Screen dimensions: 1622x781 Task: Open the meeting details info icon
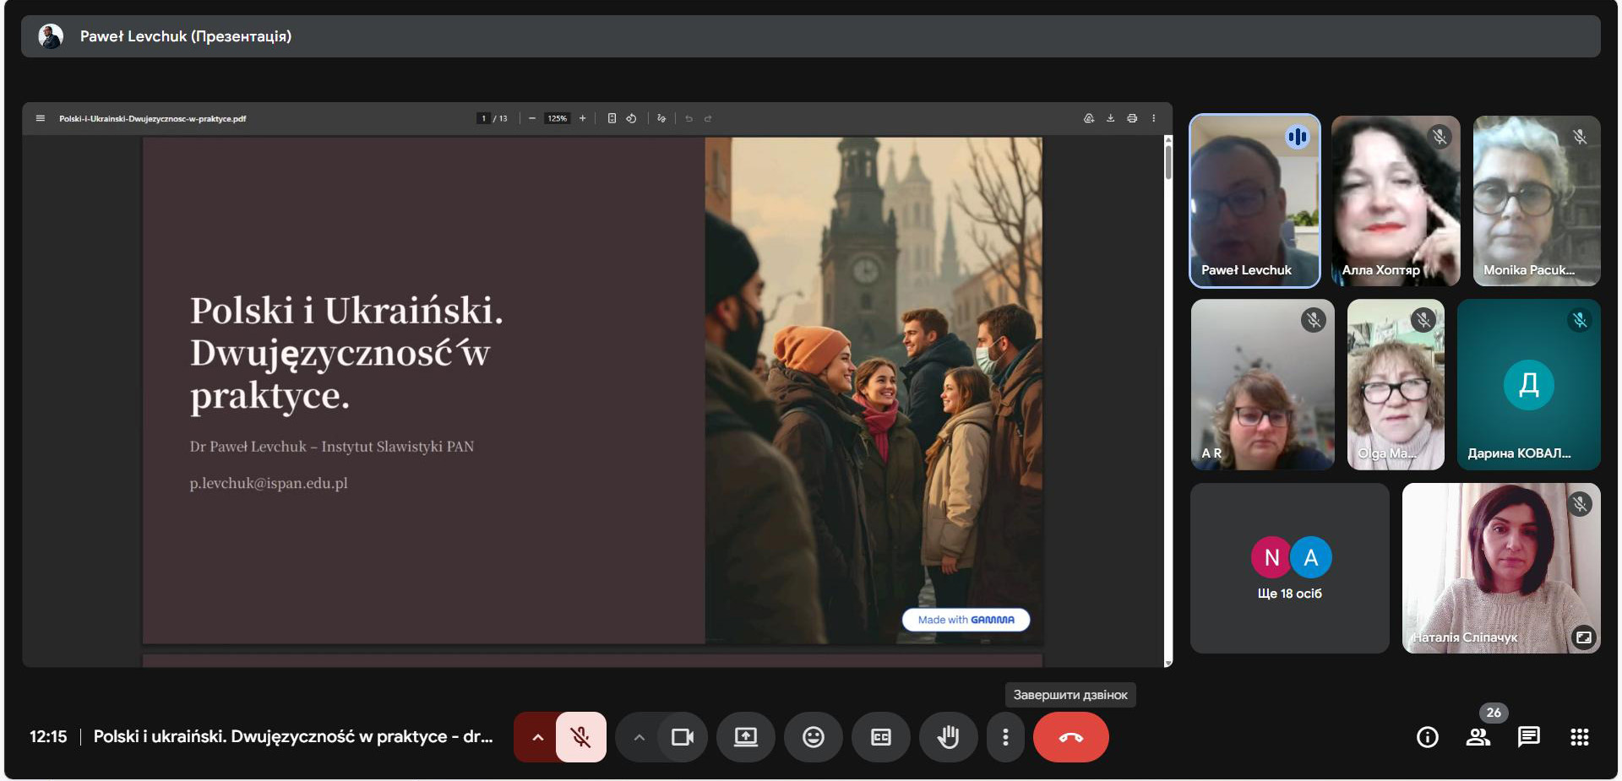click(1427, 737)
